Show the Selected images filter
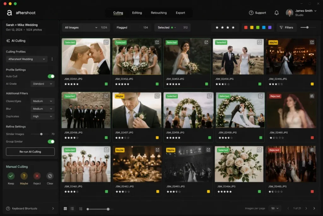The height and width of the screenshot is (216, 323). coord(173,28)
